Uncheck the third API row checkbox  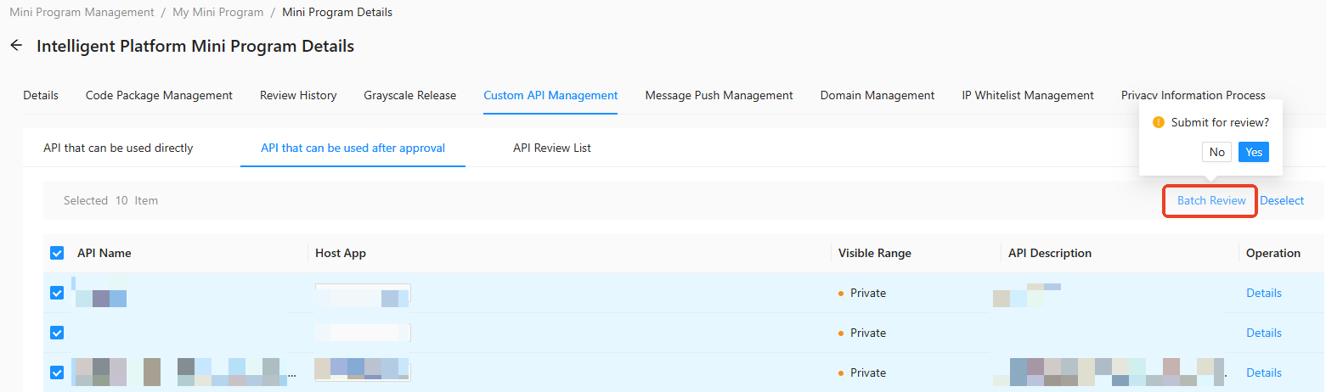(x=57, y=372)
